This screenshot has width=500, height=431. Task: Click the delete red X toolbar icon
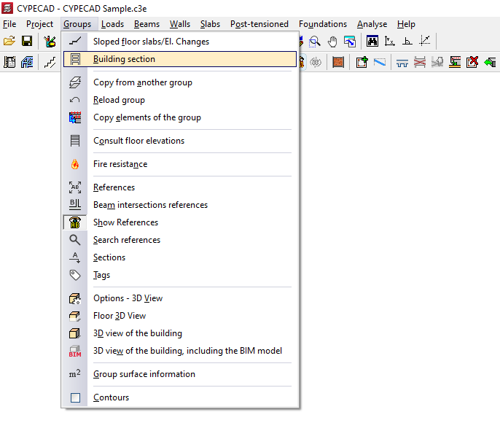click(x=472, y=62)
